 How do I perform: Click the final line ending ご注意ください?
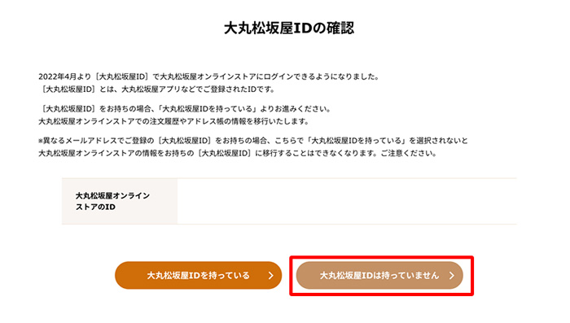pyautogui.click(x=238, y=153)
